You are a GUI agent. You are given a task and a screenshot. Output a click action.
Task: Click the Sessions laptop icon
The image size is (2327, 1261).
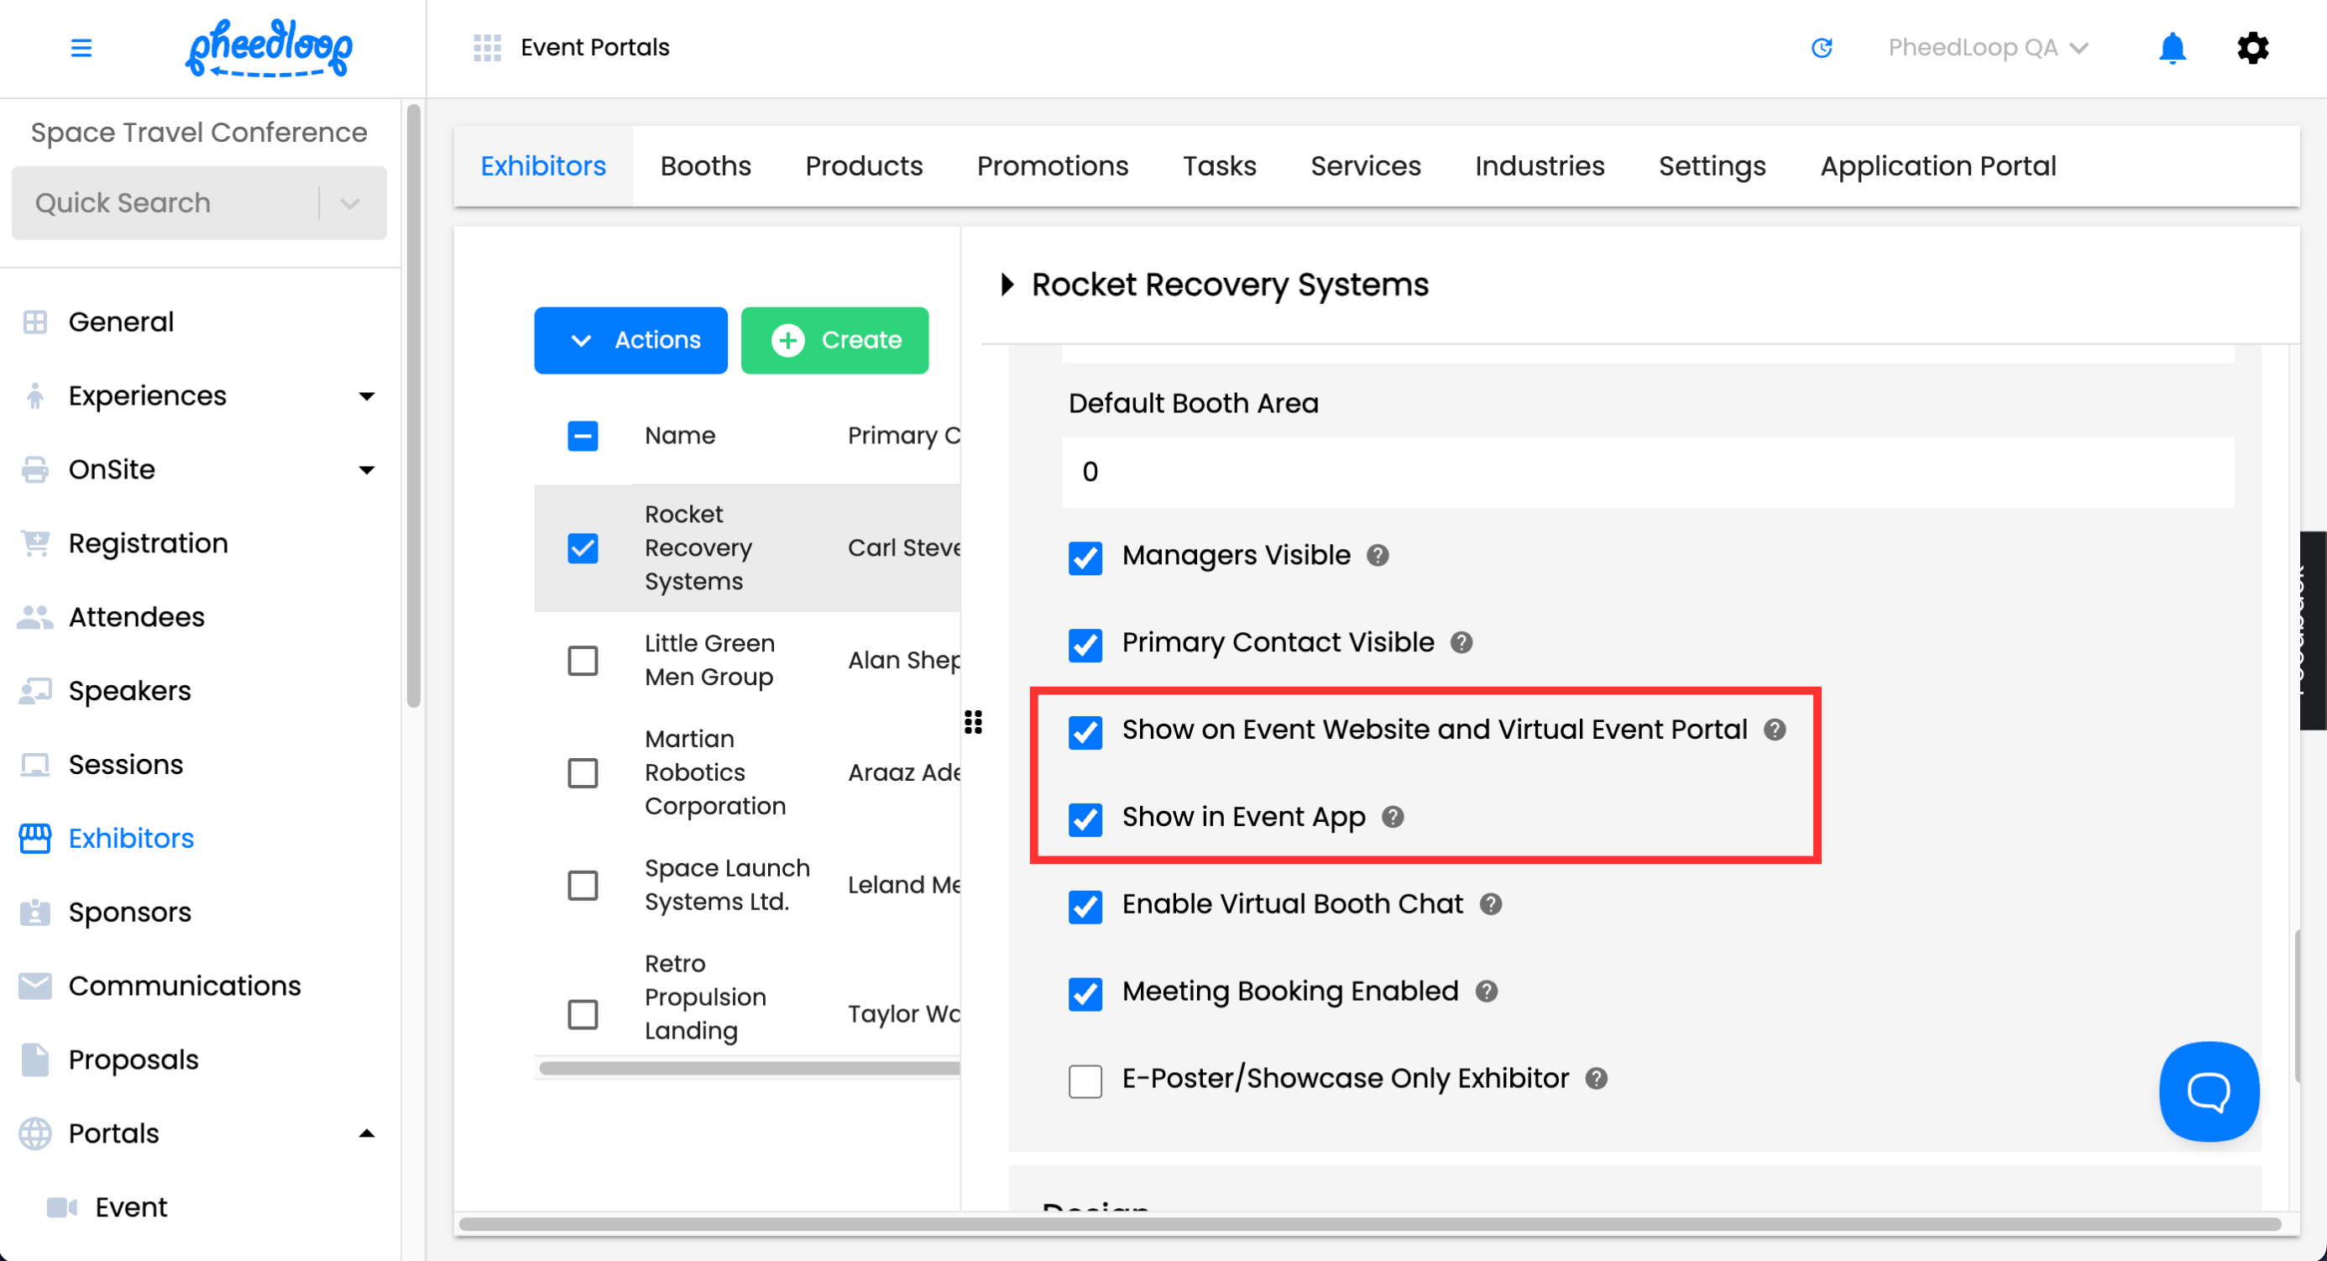tap(35, 766)
